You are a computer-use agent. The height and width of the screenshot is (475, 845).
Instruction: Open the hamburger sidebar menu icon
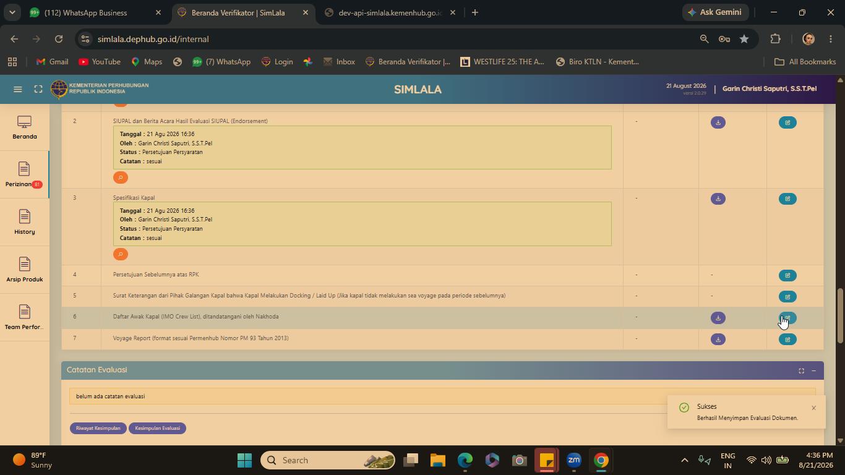(18, 89)
